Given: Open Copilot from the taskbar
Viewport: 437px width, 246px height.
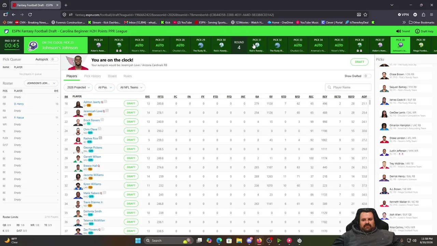Looking at the screenshot, I should coord(209,241).
